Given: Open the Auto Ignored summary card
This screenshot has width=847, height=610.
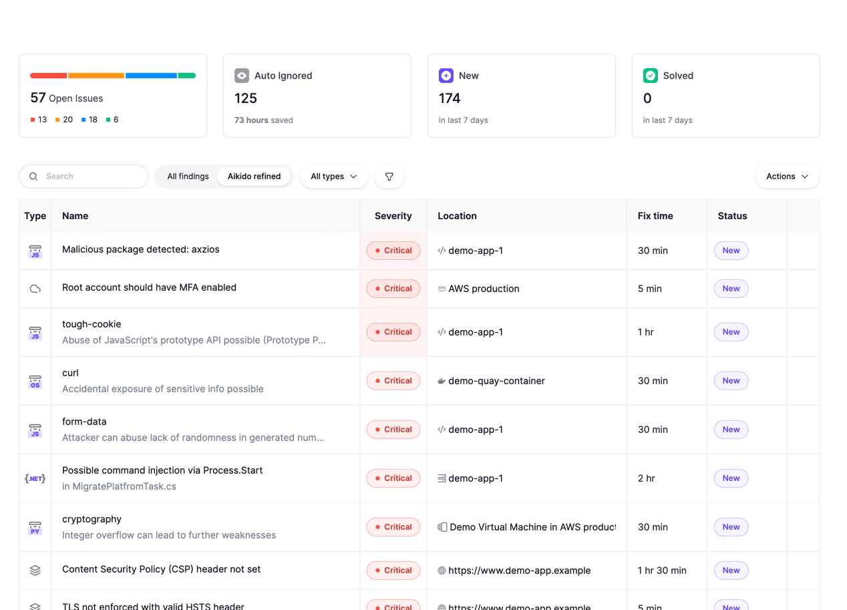Looking at the screenshot, I should pos(317,96).
